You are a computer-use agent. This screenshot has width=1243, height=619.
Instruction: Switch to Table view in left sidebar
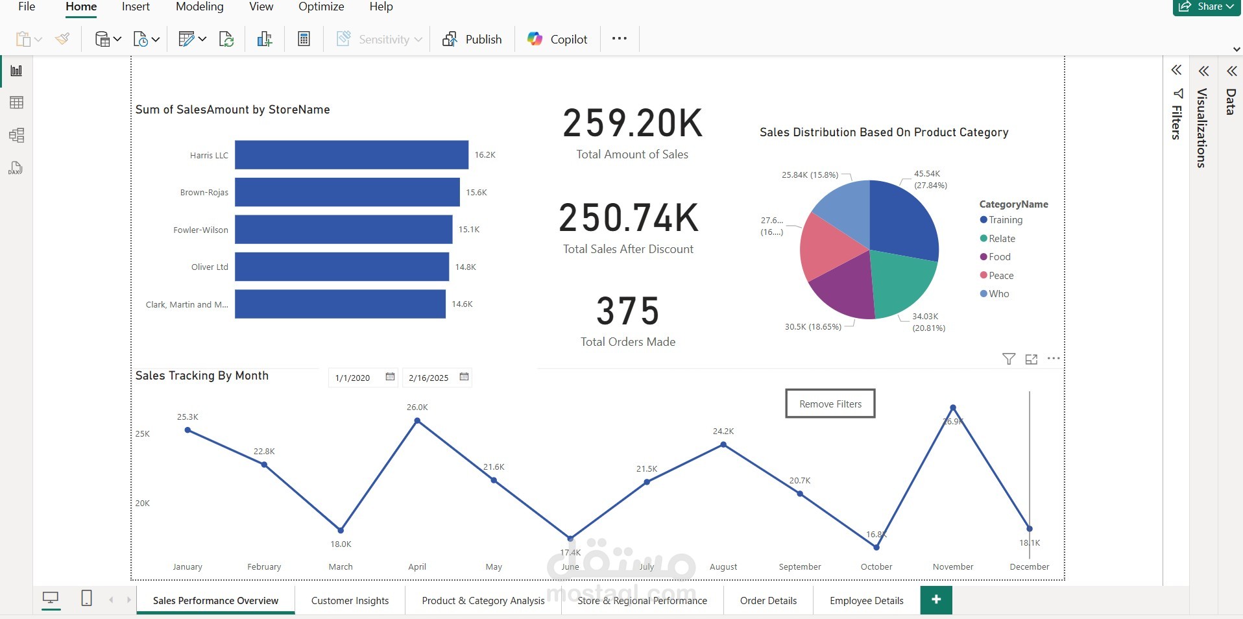point(16,103)
